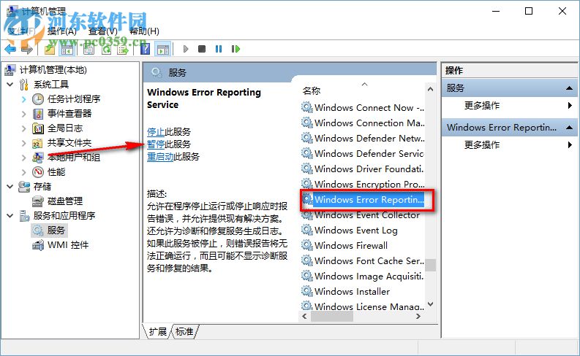Image resolution: width=580 pixels, height=356 pixels.
Task: Click horizontal scrollbar right arrow in services list
Action: (418, 316)
